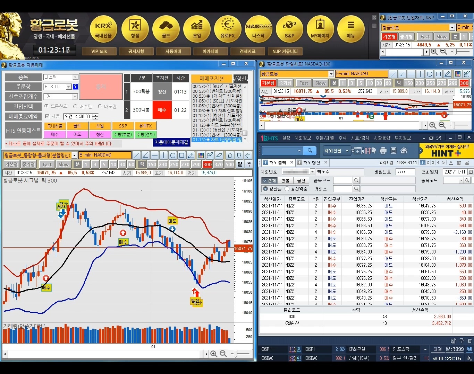Open the 골드 gold icon

(x=166, y=29)
